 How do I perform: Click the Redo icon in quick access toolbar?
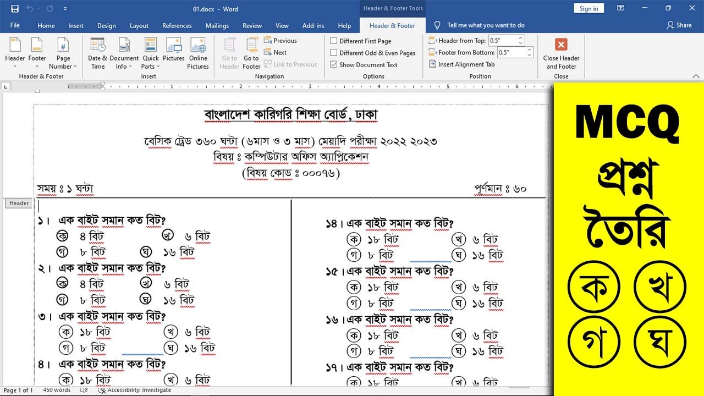51,9
